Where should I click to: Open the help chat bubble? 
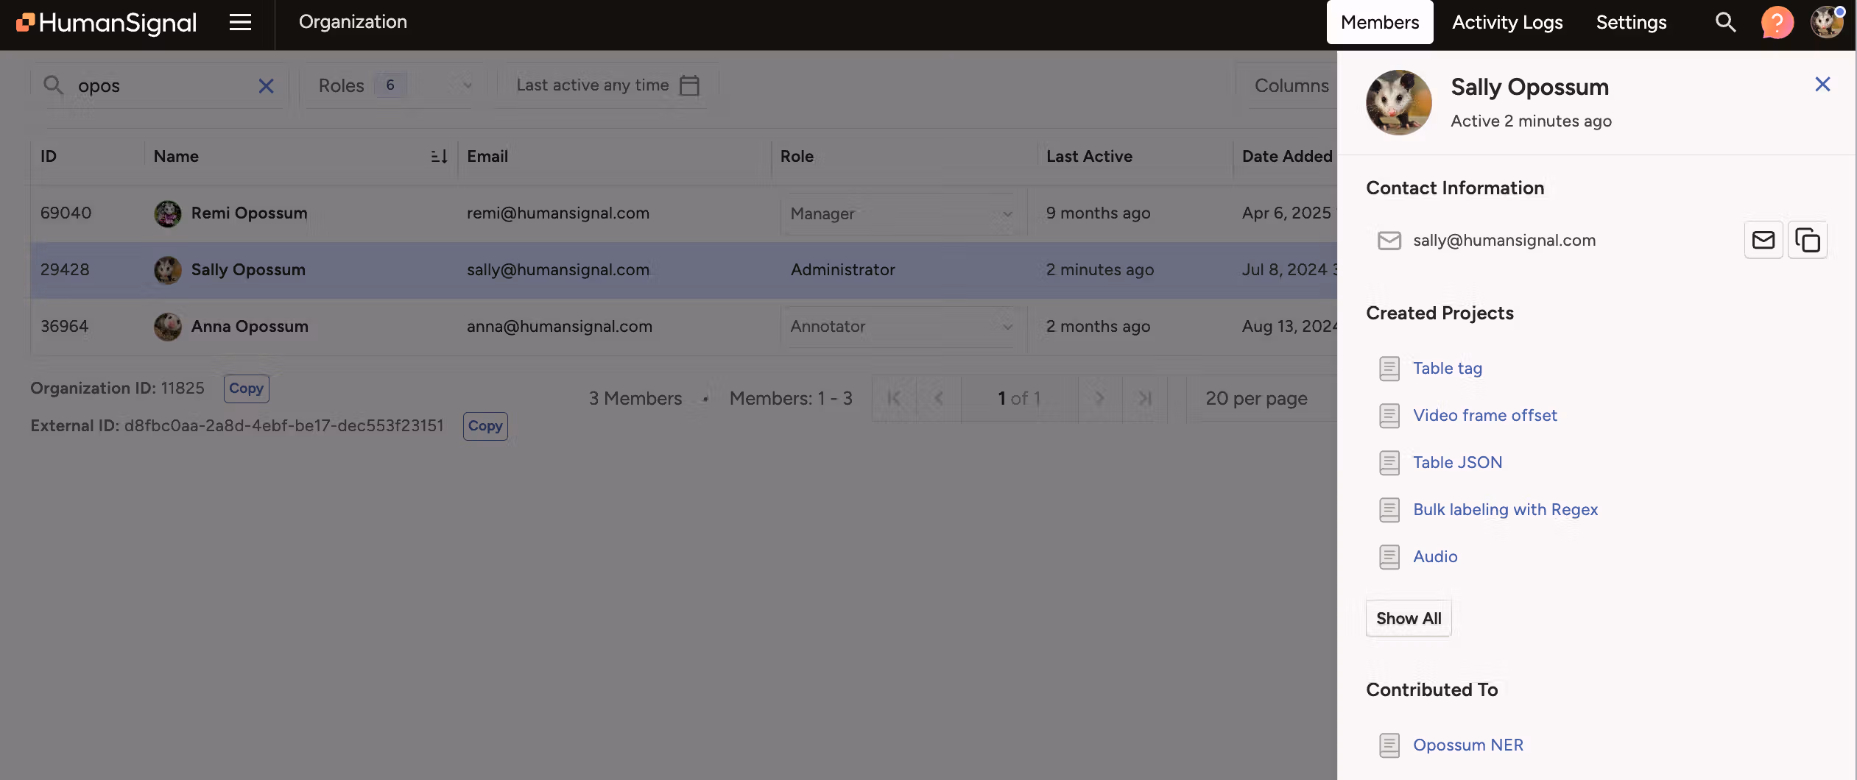tap(1777, 23)
